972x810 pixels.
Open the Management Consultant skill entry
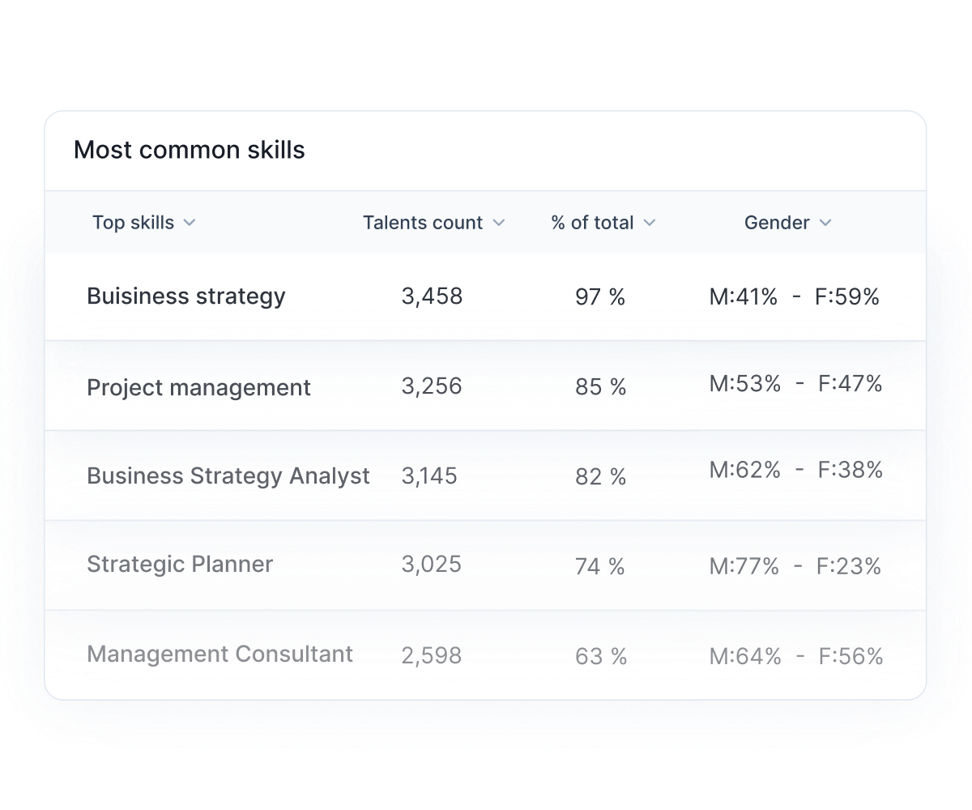(220, 654)
